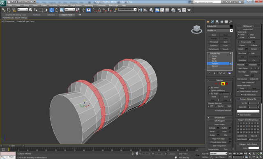Switch to the Freeform ribbon tab

pos(37,15)
